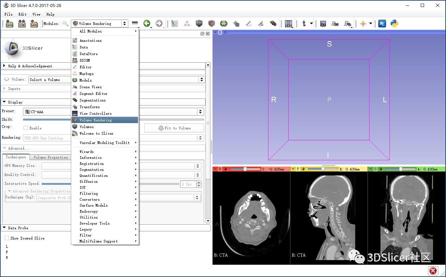Click the crosshair toolbar icon

click(363, 24)
